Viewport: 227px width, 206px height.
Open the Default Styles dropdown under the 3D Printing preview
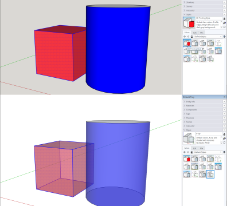coord(208,37)
